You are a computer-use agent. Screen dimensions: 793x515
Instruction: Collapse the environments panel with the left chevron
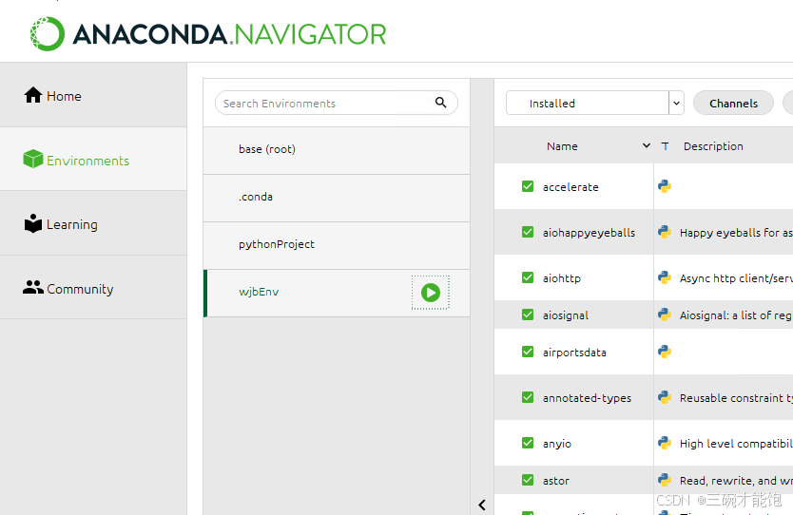pos(482,505)
